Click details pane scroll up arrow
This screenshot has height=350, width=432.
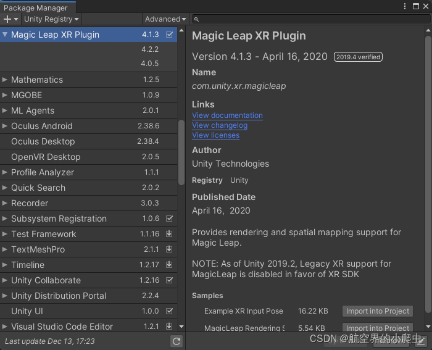(x=428, y=30)
